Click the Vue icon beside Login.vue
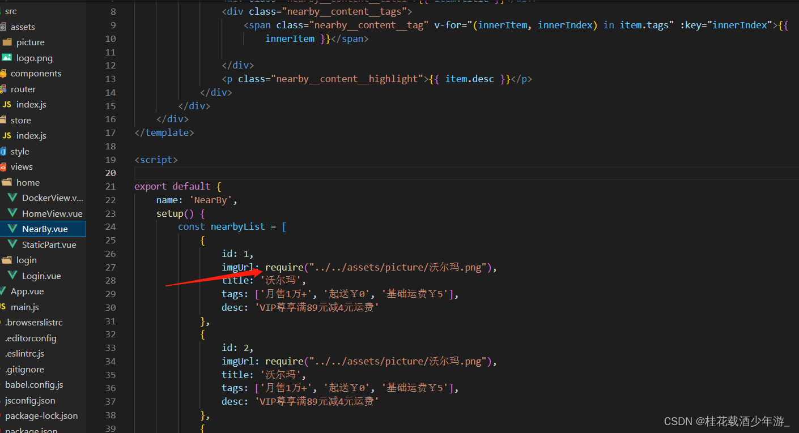This screenshot has height=433, width=799. click(12, 276)
